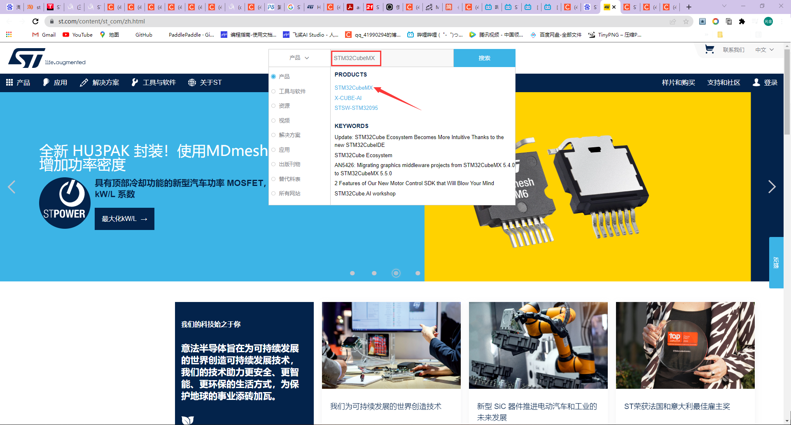The height and width of the screenshot is (425, 791).
Task: Select the 视频 radio button
Action: [x=273, y=120]
